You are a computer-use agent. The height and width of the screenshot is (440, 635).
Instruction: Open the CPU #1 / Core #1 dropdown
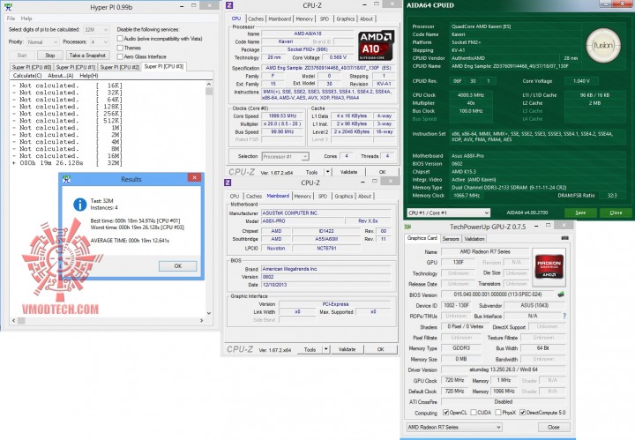(x=448, y=213)
